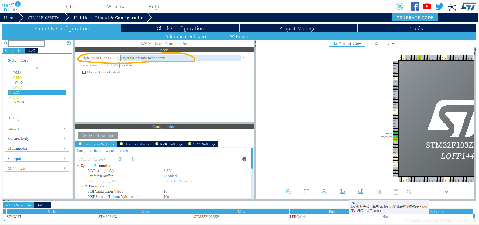This screenshot has width=479, height=225.
Task: Select SYS in System Core list
Action: click(16, 97)
